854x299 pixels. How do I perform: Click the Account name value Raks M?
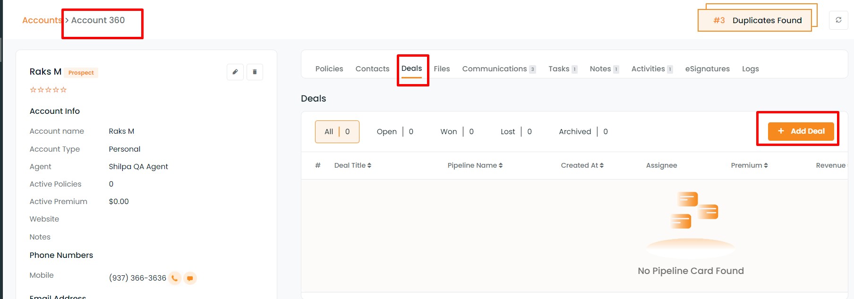coord(121,131)
